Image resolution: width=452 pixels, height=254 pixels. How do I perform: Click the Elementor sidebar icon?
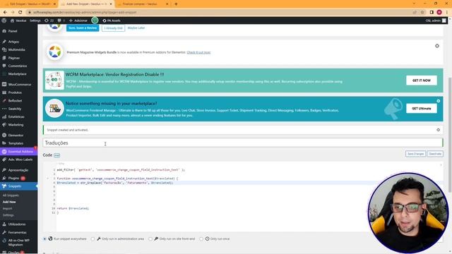[x=4, y=135]
